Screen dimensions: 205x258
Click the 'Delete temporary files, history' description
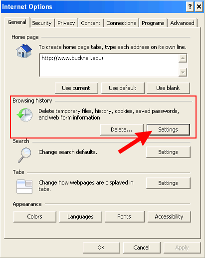(x=109, y=114)
